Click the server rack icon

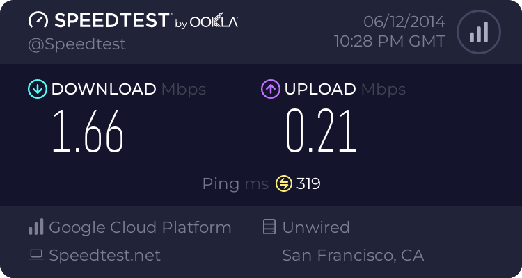coord(269,227)
